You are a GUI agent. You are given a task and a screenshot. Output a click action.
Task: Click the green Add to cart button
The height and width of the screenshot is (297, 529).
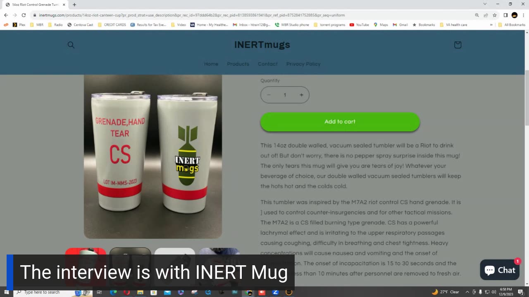[x=340, y=122]
